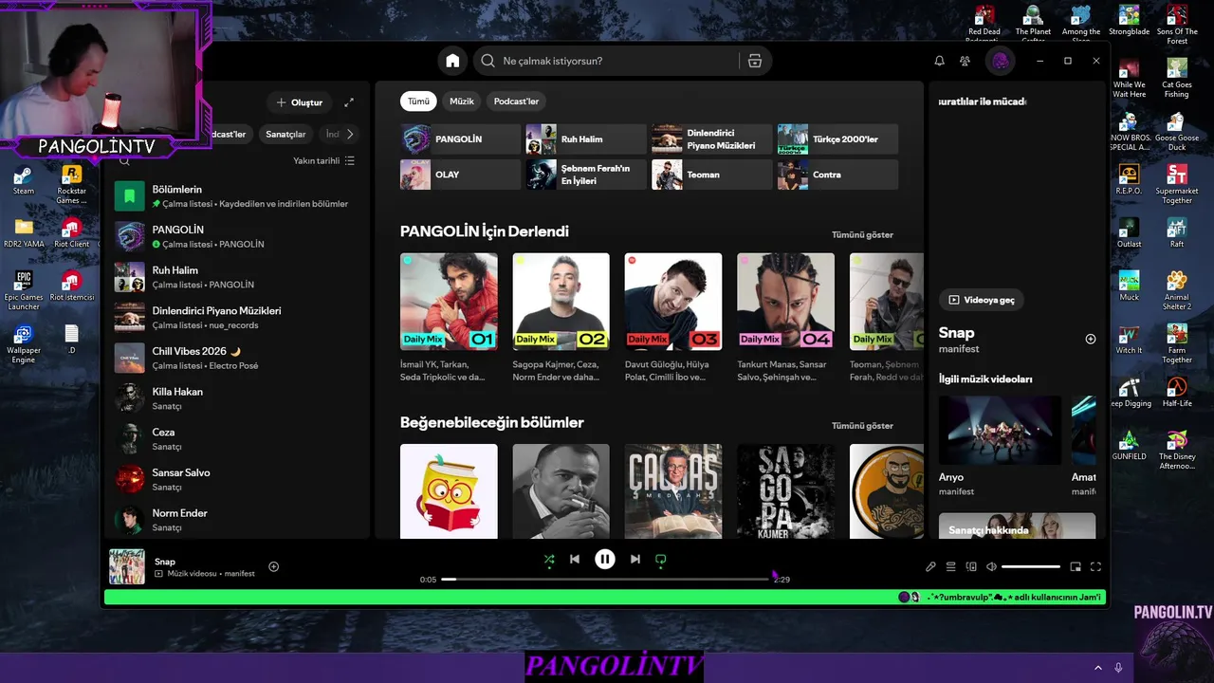Open Daily Mix 04 cover
Image resolution: width=1214 pixels, height=683 pixels.
(x=785, y=302)
